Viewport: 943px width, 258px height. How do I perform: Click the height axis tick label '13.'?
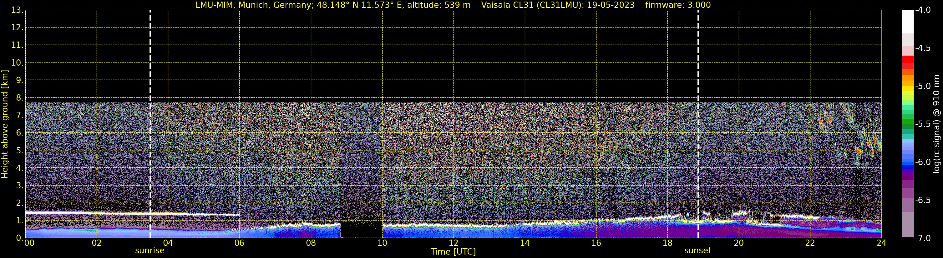[17, 10]
